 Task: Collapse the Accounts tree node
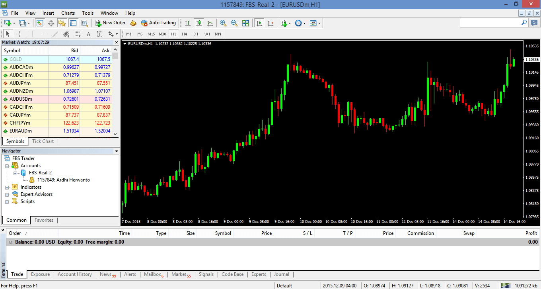pyautogui.click(x=7, y=166)
